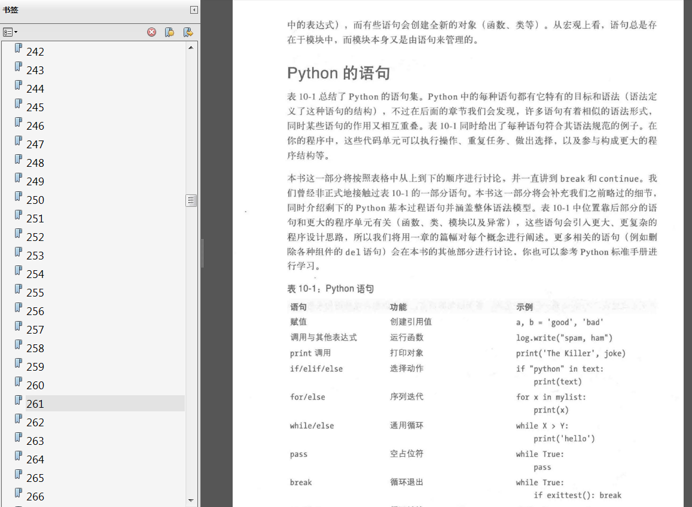Click the table header '功能'
Screen dimensions: 692x507
398,307
